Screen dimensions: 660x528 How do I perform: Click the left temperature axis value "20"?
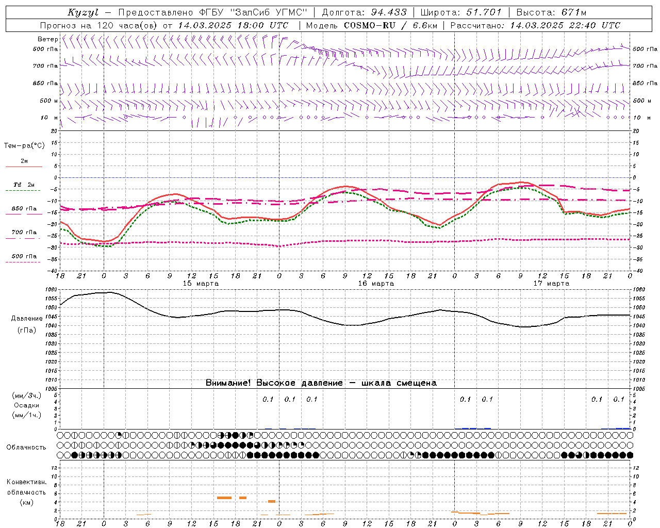pyautogui.click(x=55, y=131)
